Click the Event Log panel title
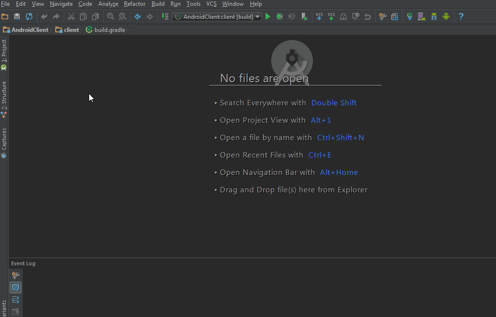This screenshot has width=496, height=317. coord(23,263)
